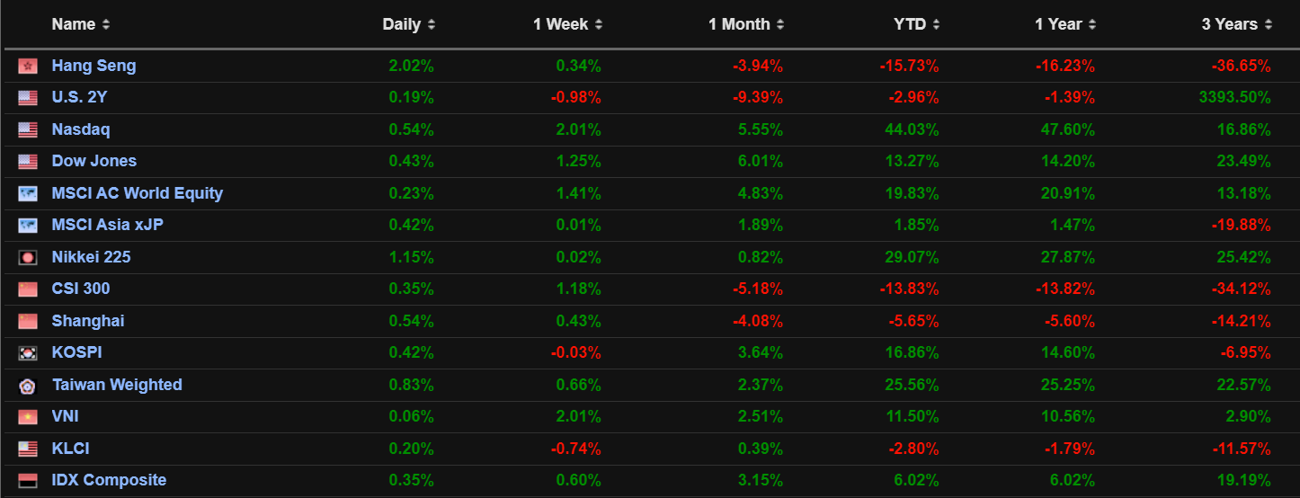Viewport: 1300px width, 498px height.
Task: Click the Taiwan emblem icon beside Taiwan Weighted
Action: (28, 386)
